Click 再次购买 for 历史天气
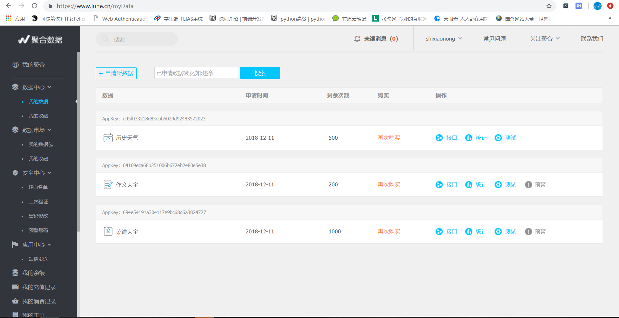 point(389,138)
